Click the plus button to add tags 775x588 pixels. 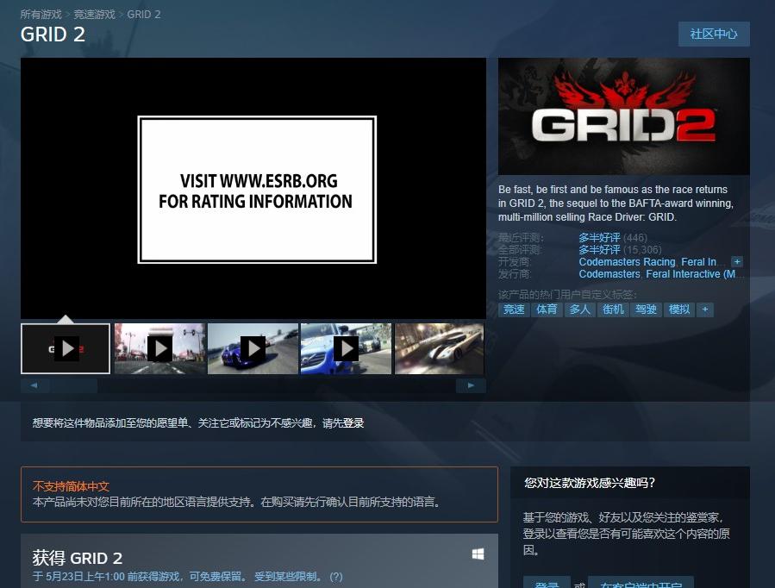click(705, 310)
